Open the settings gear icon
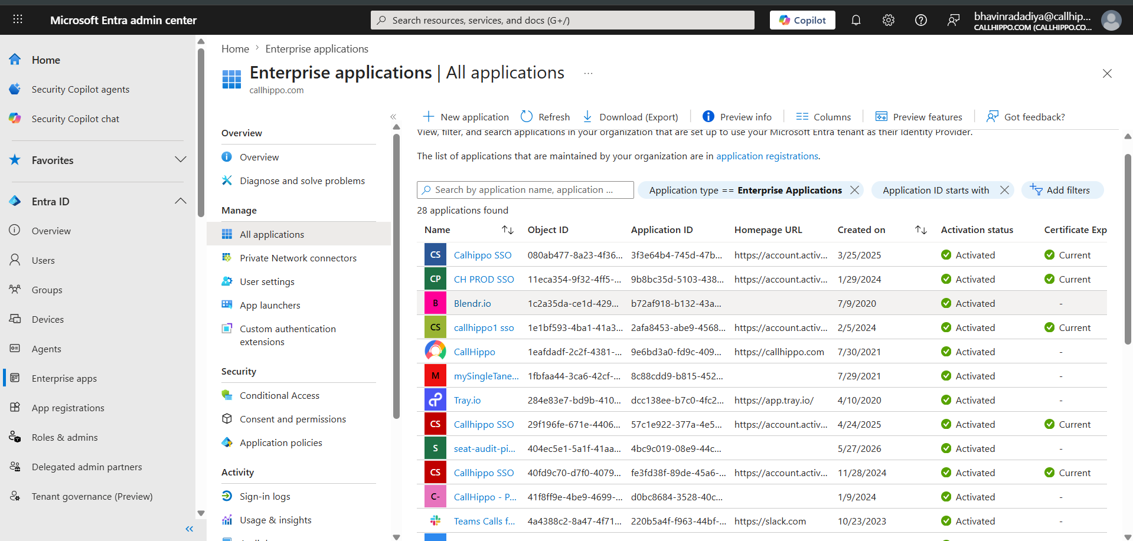The height and width of the screenshot is (541, 1133). [888, 20]
